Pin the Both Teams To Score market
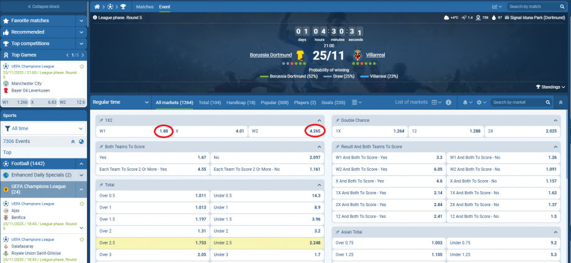The height and width of the screenshot is (263, 571). click(101, 147)
